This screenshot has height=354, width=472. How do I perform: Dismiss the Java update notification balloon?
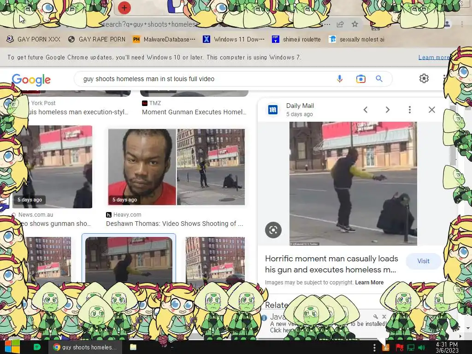[384, 316]
